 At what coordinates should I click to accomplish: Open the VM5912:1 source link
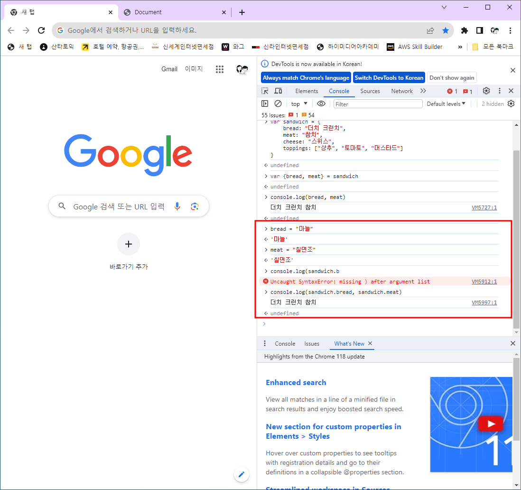pos(484,282)
